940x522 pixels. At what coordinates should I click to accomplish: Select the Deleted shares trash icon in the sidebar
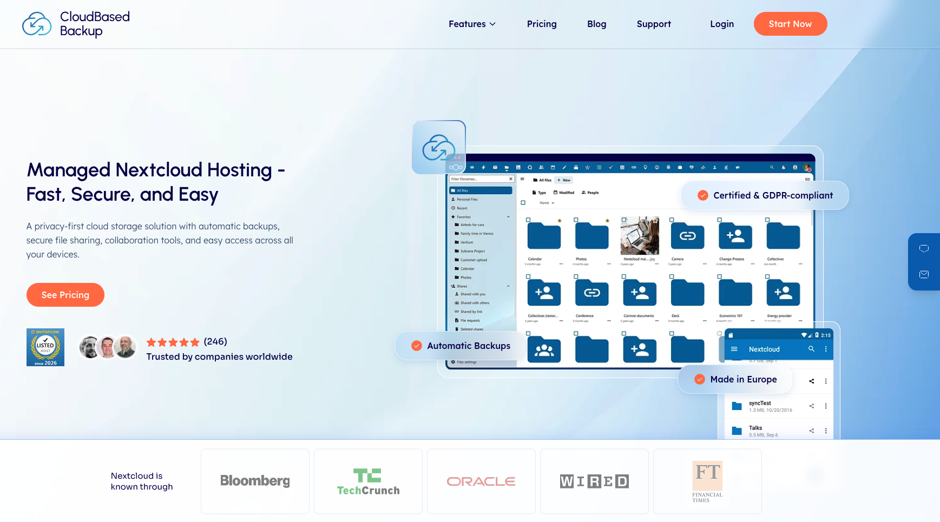tap(457, 329)
